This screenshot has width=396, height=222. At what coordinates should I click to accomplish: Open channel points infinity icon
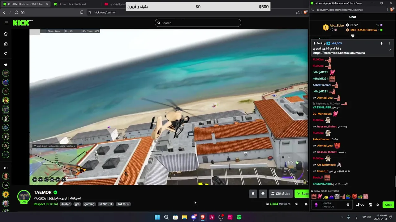click(x=360, y=205)
